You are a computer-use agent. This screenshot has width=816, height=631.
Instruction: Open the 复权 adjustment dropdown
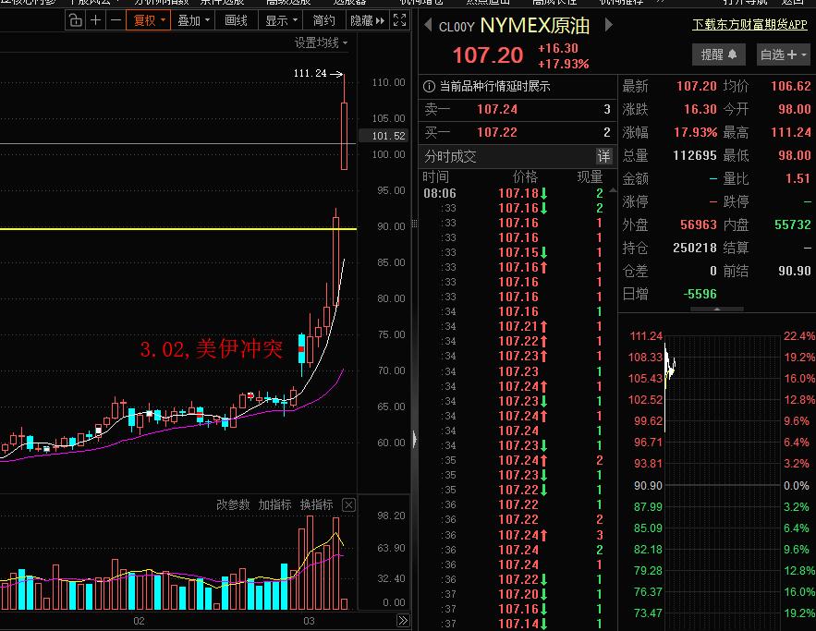[x=148, y=19]
